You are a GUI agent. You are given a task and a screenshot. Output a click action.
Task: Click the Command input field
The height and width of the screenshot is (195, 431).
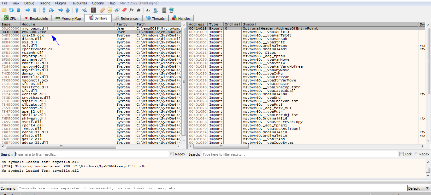[211, 188]
